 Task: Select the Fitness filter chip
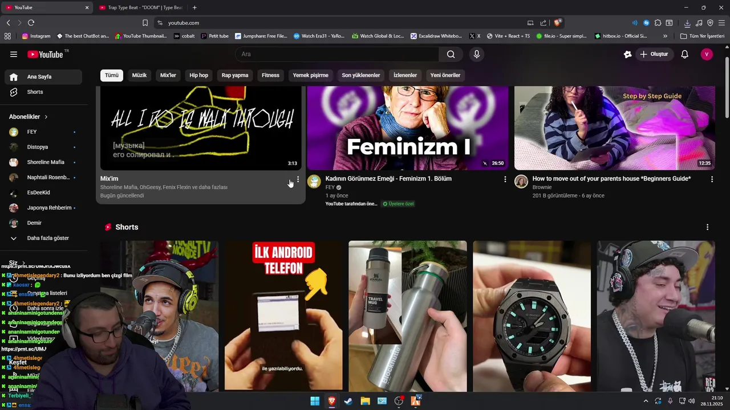tap(270, 75)
